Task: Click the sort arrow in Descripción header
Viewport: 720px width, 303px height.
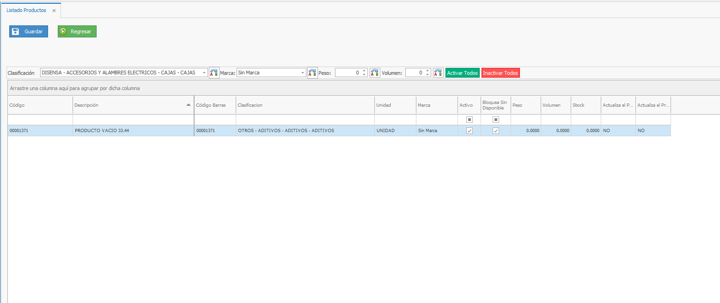Action: click(188, 105)
